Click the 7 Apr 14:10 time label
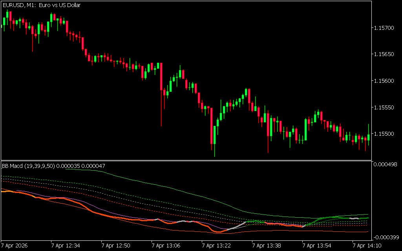The image size is (402, 251). coord(367,246)
